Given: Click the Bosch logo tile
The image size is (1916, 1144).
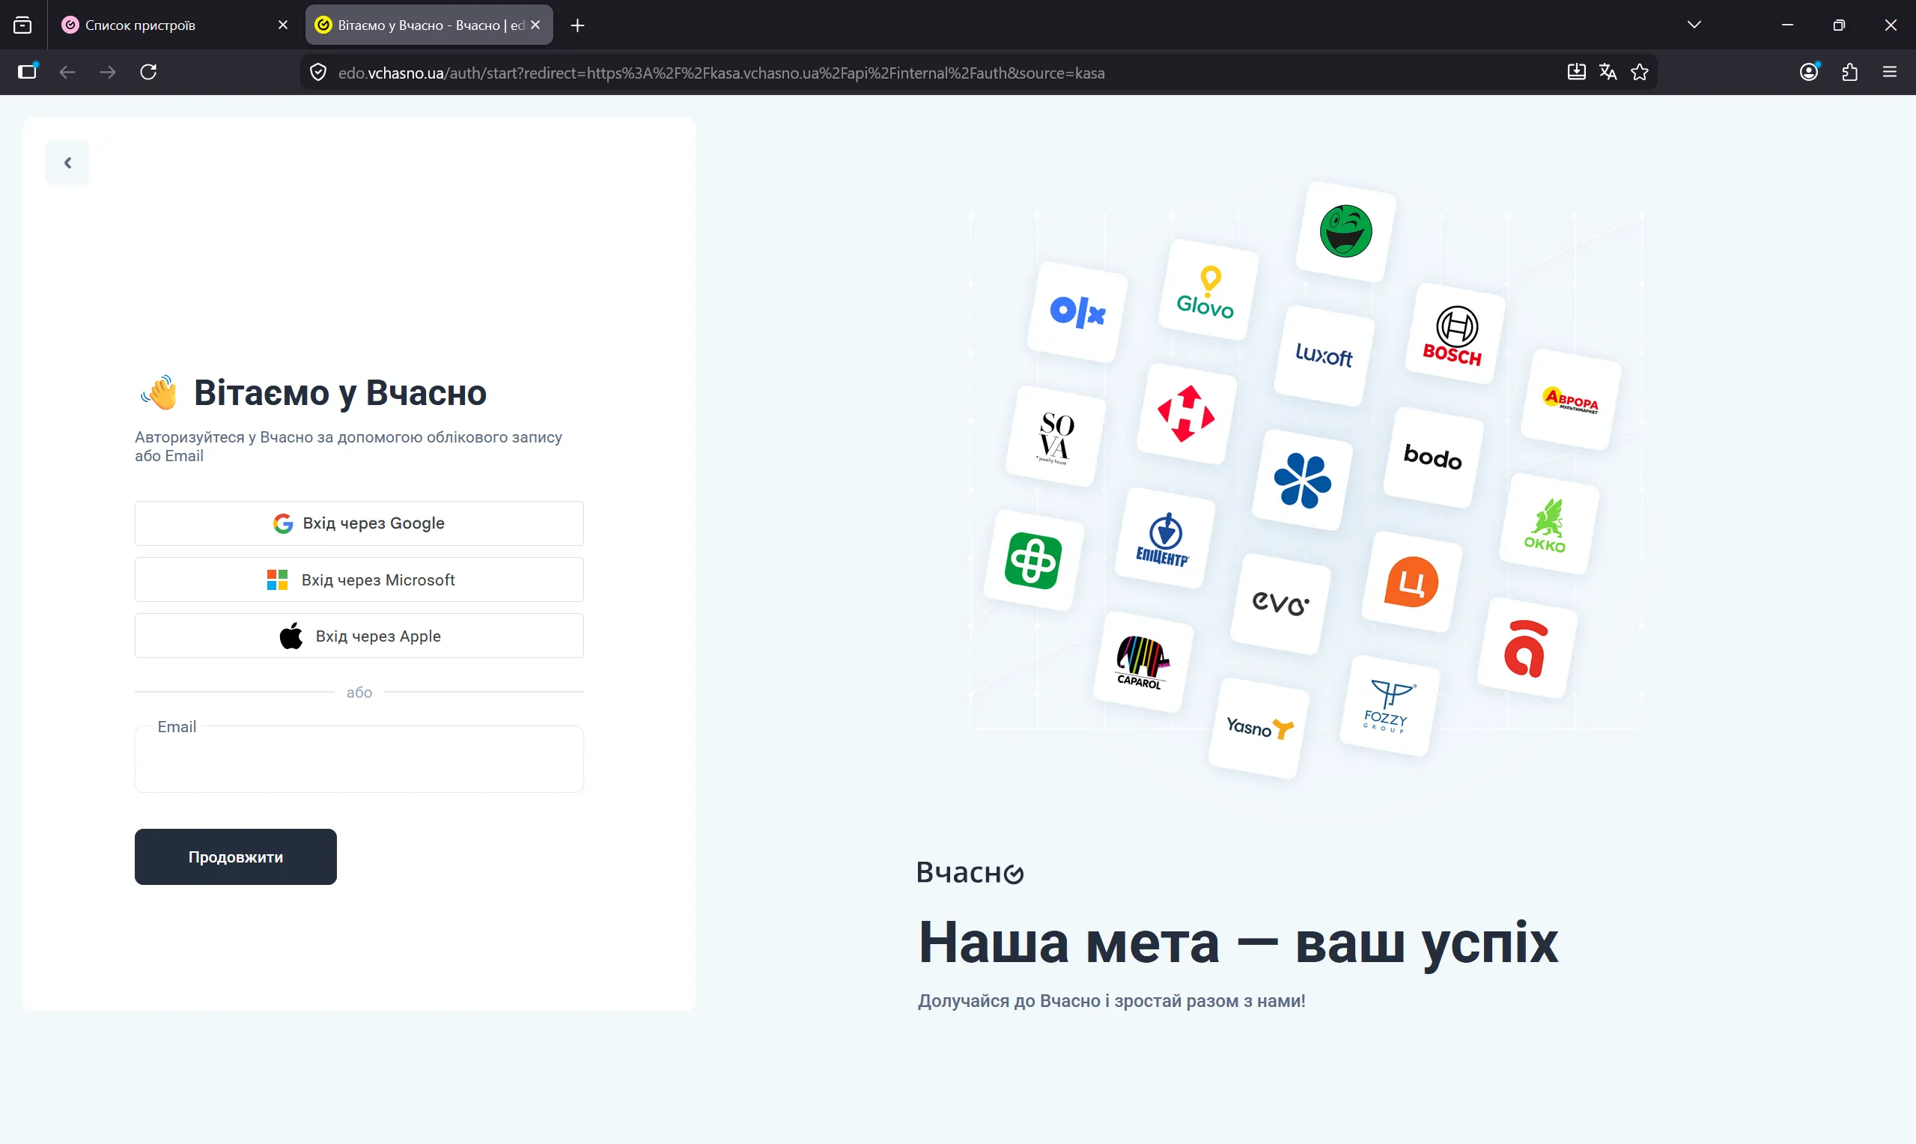Looking at the screenshot, I should (1455, 334).
